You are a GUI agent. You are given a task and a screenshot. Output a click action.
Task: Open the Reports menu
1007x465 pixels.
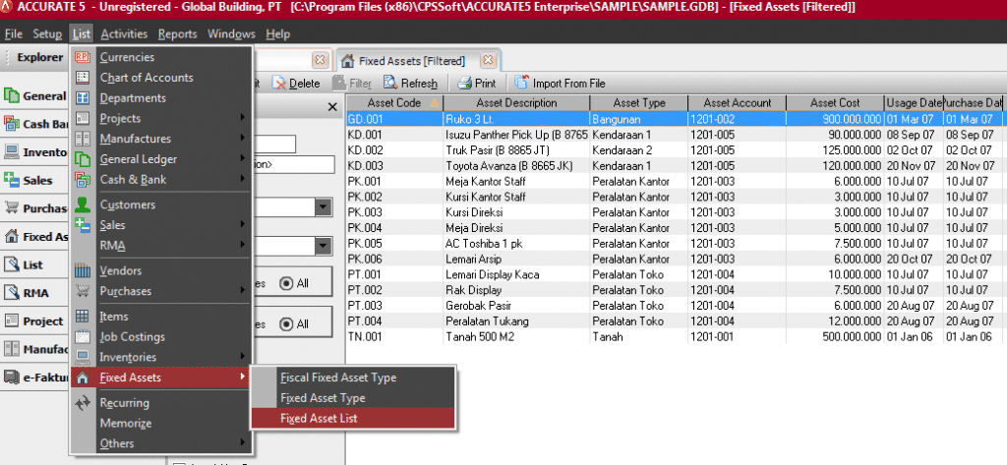point(178,34)
